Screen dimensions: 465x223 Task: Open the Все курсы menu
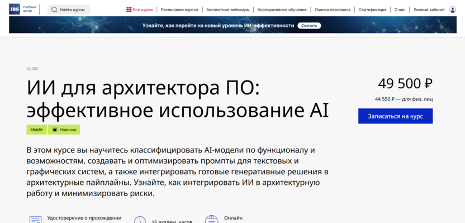click(x=140, y=10)
